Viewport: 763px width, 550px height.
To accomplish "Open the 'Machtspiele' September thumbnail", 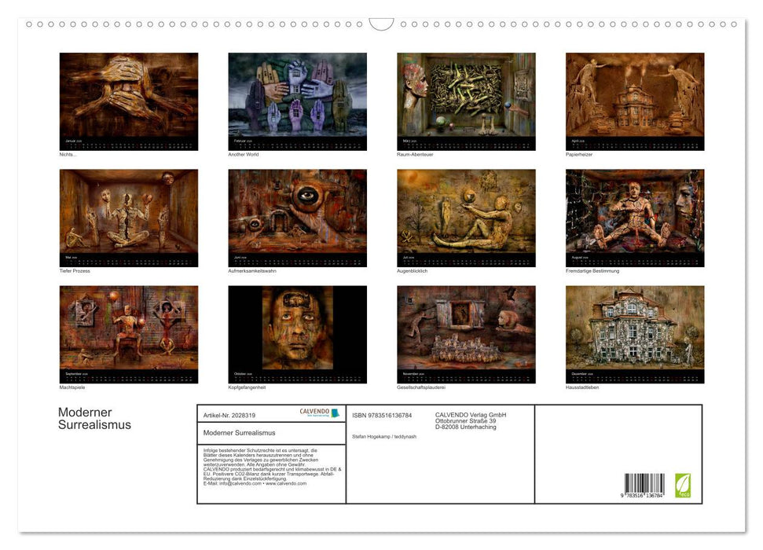I will [129, 330].
